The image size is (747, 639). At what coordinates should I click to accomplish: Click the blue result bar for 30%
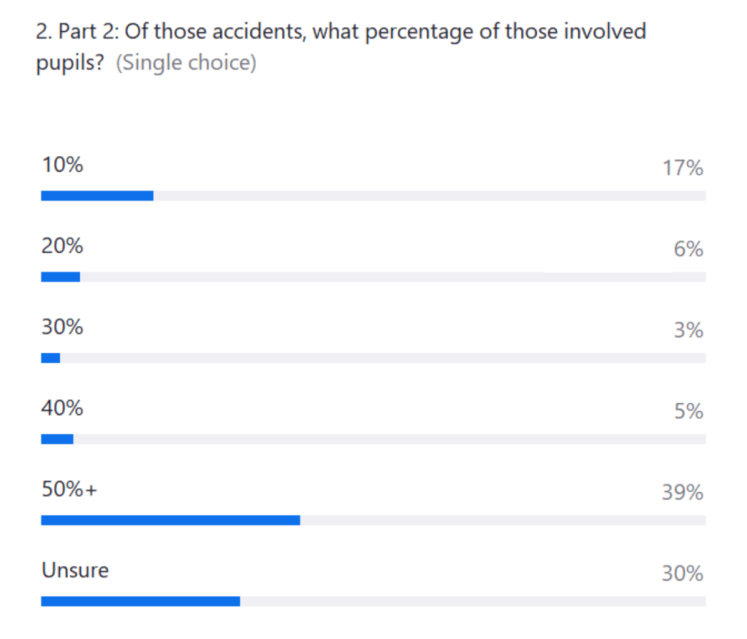click(50, 358)
